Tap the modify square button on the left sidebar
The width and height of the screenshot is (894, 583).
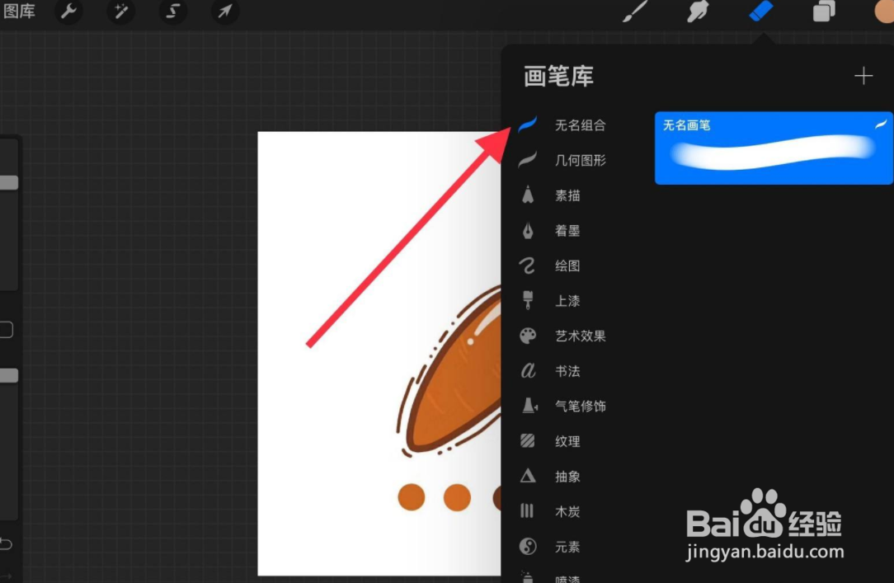(x=6, y=329)
